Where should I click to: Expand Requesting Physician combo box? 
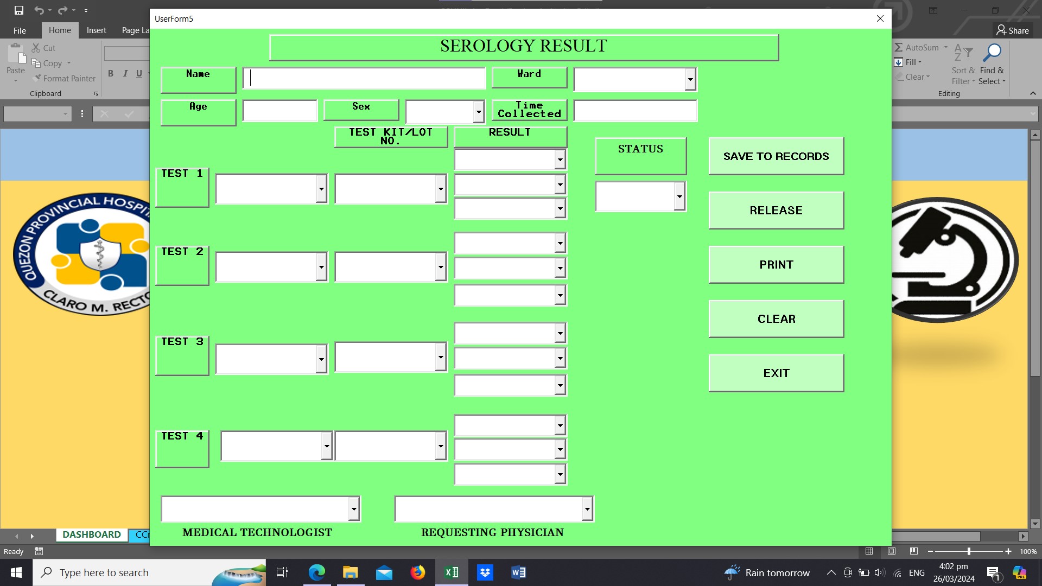click(587, 509)
